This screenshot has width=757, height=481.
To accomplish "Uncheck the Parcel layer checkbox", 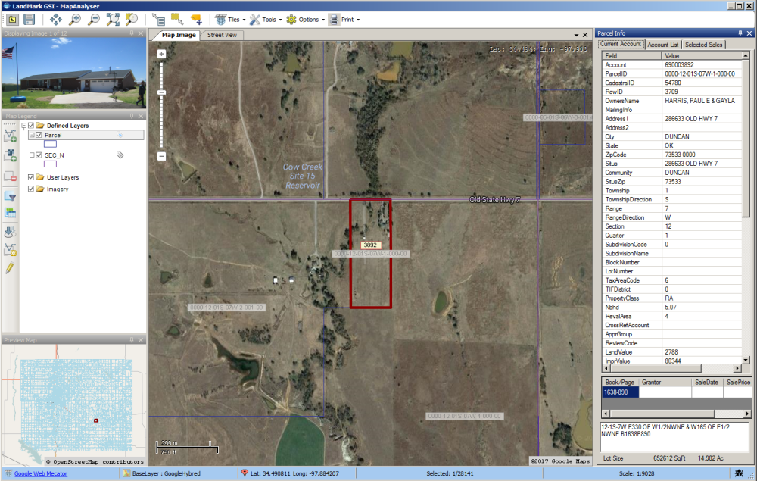I will tap(39, 136).
